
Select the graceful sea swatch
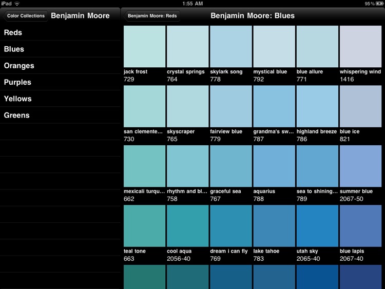tap(231, 166)
